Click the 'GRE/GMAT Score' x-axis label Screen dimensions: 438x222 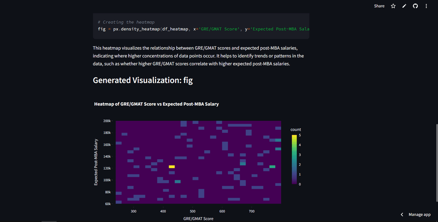tap(198, 219)
